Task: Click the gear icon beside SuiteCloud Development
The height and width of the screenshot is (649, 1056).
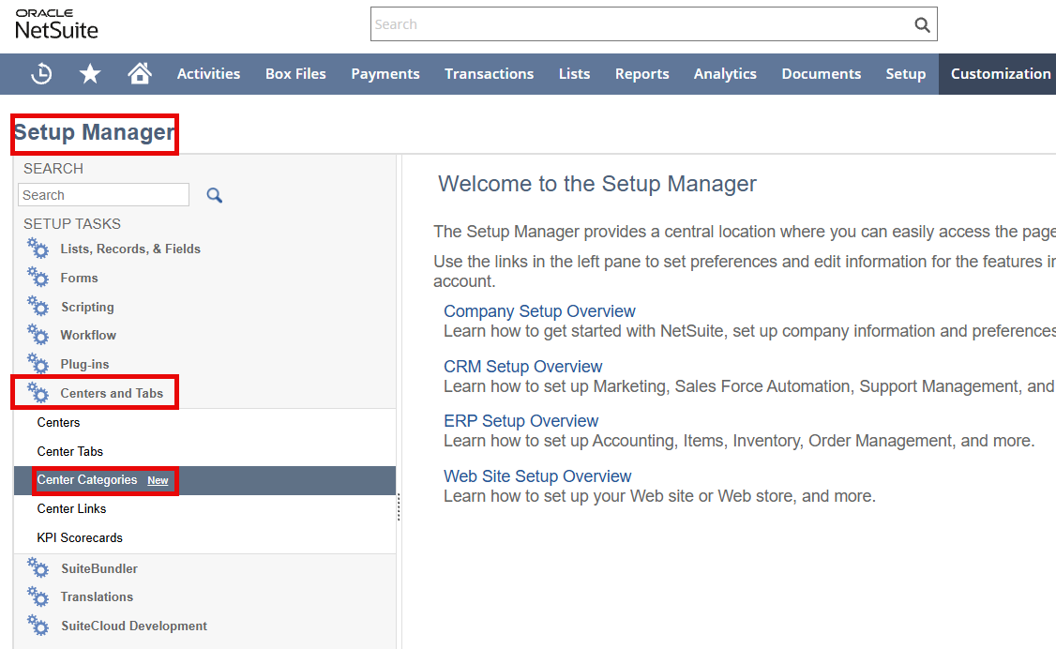Action: pos(38,626)
